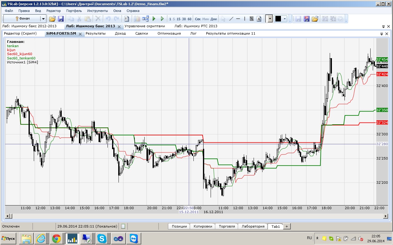
Task: Toggle the 15-minute timeframe button
Action: coord(179,19)
